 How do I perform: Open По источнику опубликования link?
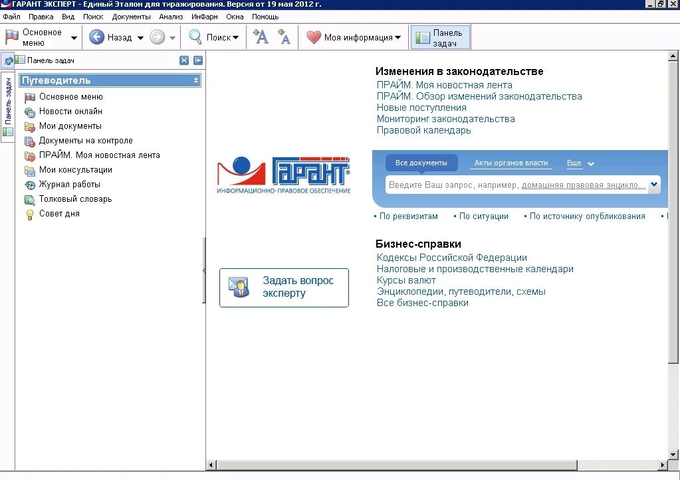(587, 216)
